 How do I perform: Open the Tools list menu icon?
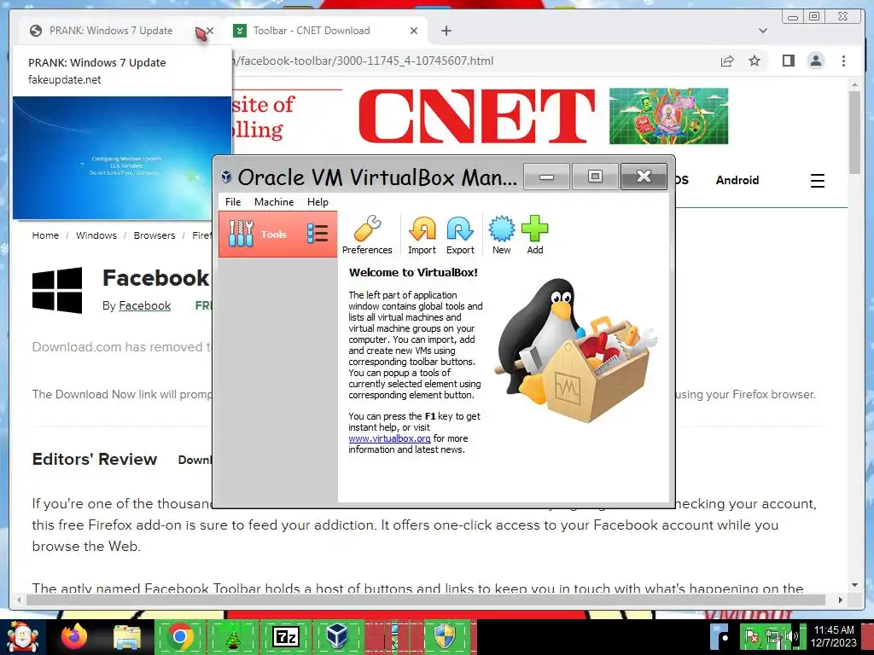pyautogui.click(x=318, y=234)
